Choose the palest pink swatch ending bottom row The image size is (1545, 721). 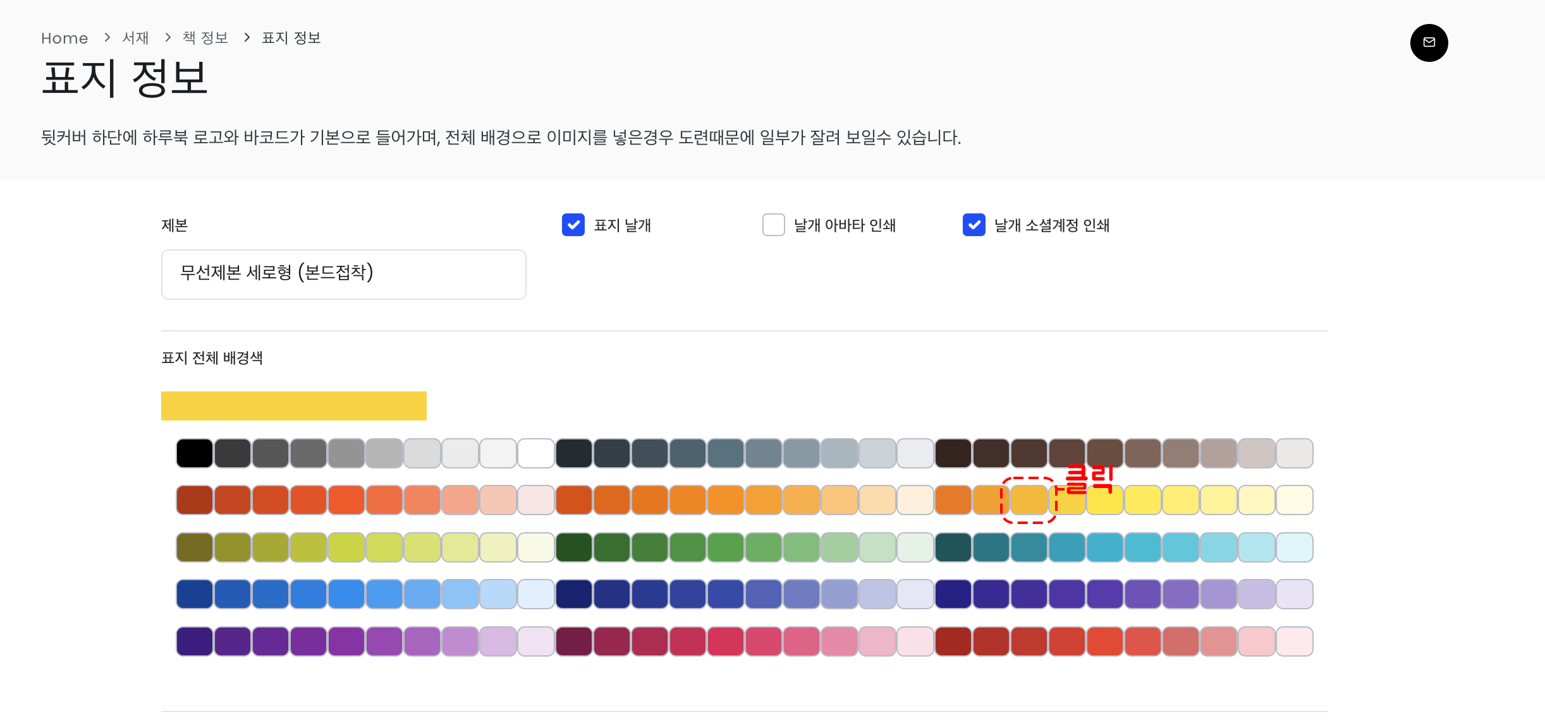coord(1294,641)
